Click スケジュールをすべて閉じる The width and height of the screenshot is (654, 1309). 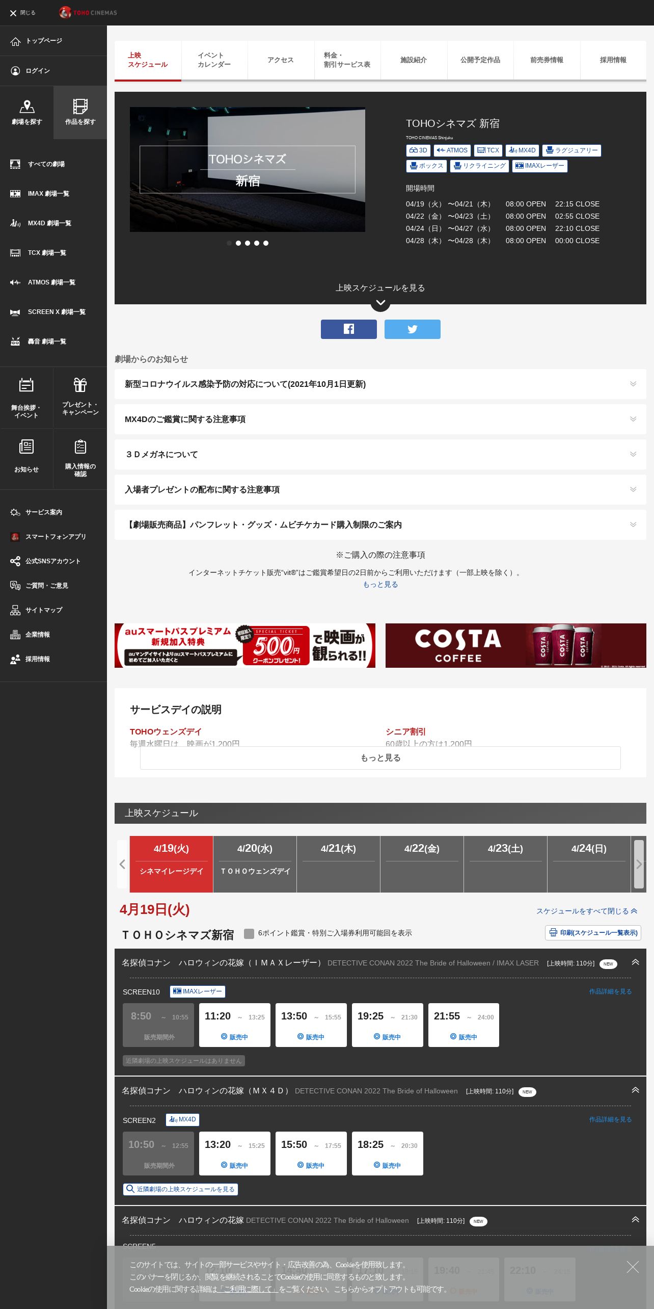click(586, 911)
